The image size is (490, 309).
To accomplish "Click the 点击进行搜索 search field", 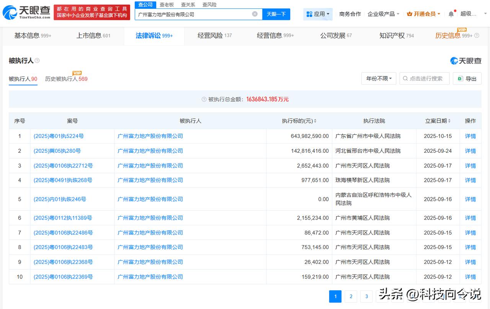I will click(x=425, y=79).
